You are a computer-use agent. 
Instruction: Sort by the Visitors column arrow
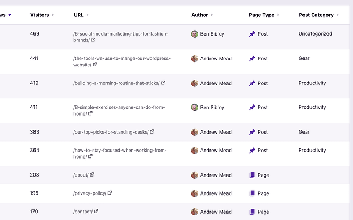point(53,15)
